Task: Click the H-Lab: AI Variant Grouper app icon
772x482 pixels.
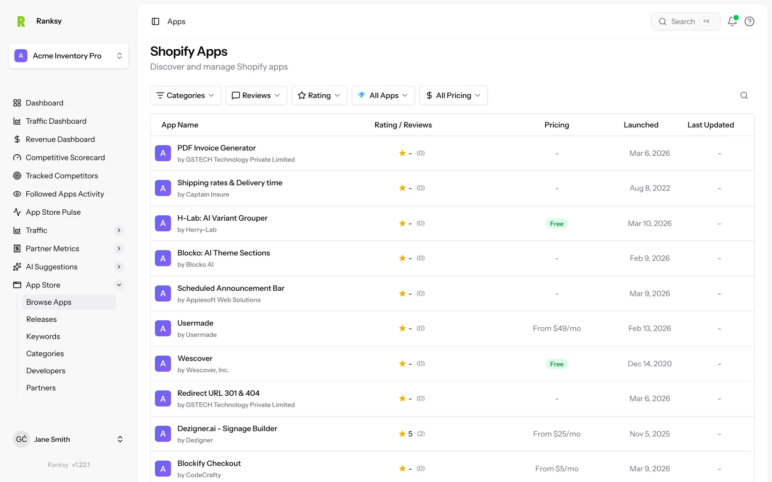Action: (x=163, y=223)
